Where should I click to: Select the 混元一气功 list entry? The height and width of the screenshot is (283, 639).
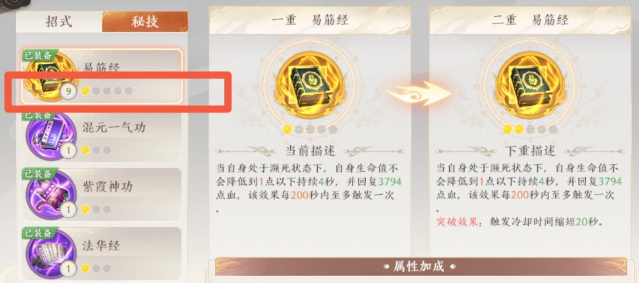pyautogui.click(x=102, y=136)
